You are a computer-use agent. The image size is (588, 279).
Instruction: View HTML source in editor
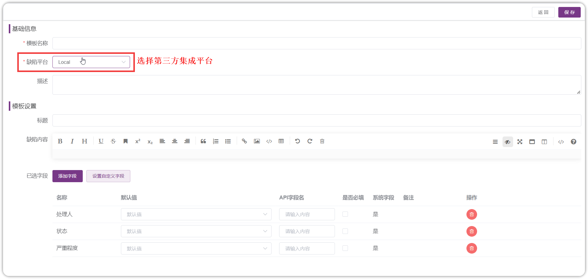coord(561,142)
